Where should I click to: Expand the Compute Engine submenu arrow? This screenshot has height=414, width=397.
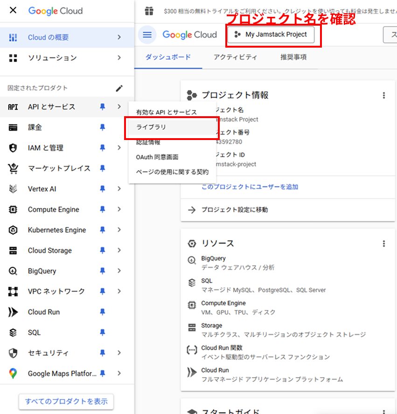click(119, 209)
